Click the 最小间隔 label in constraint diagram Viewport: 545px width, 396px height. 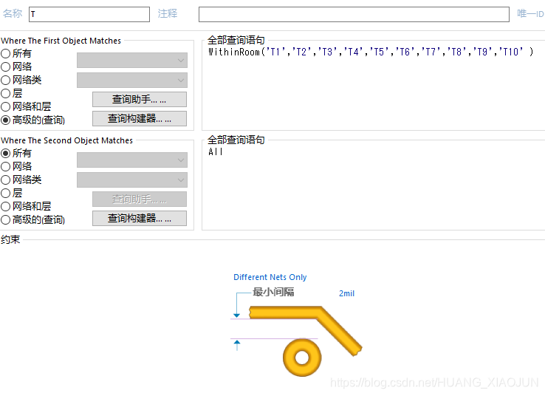273,292
